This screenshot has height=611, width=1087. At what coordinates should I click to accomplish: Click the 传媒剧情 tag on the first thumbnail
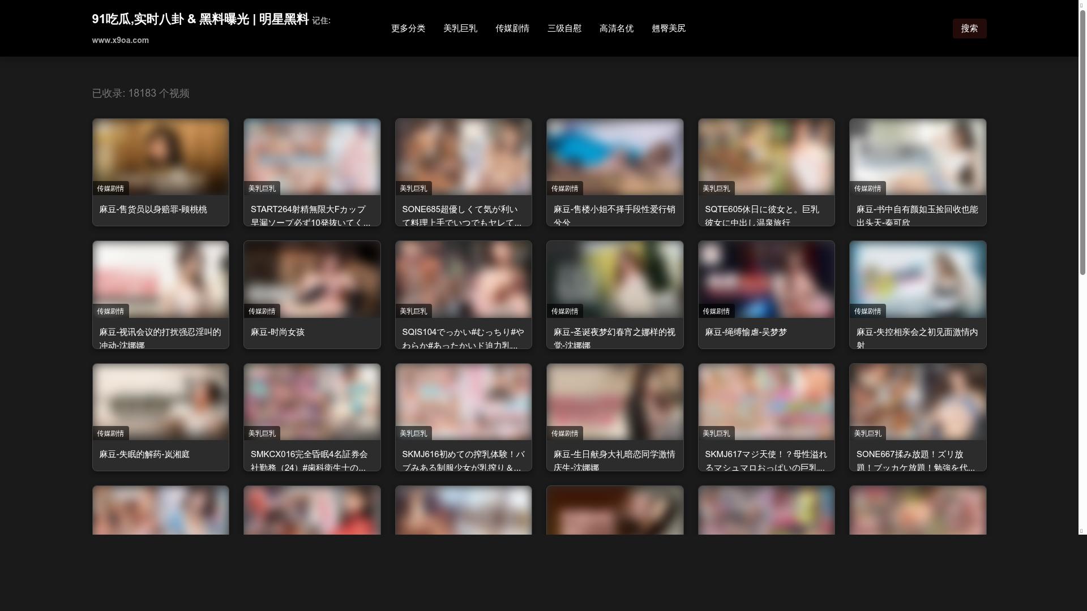coord(111,188)
